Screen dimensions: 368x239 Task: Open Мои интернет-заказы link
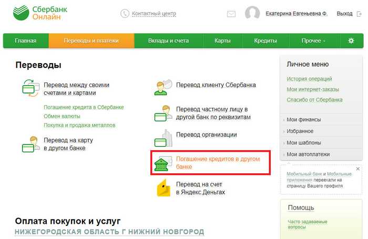(x=313, y=89)
